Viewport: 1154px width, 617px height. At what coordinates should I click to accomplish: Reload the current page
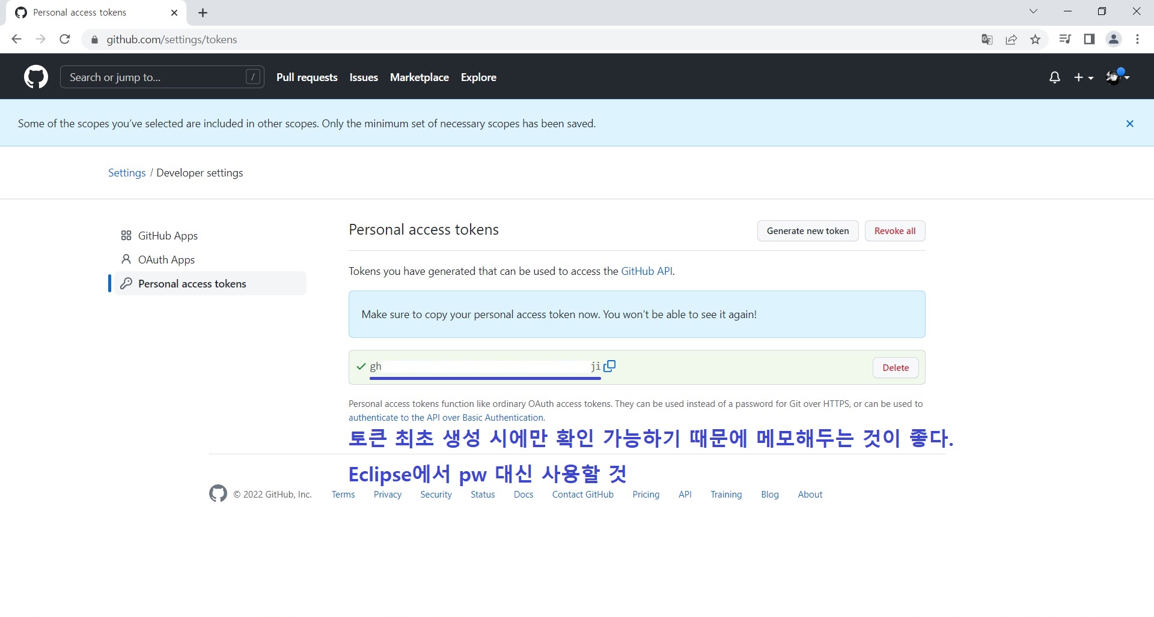[x=65, y=40]
